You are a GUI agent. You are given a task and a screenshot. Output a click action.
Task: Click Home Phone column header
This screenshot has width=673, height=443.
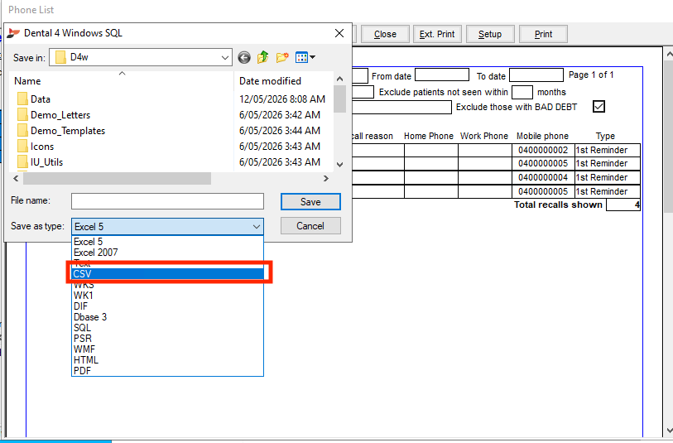tap(428, 136)
